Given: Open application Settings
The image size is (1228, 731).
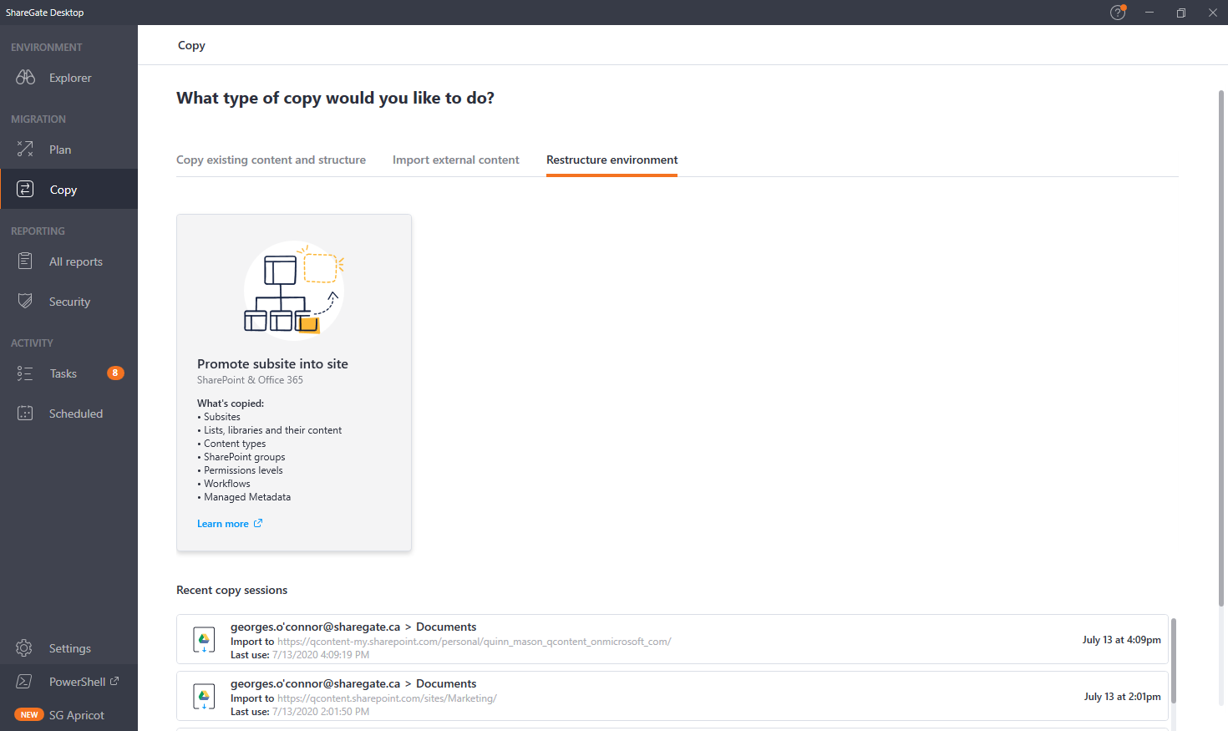Looking at the screenshot, I should point(69,648).
